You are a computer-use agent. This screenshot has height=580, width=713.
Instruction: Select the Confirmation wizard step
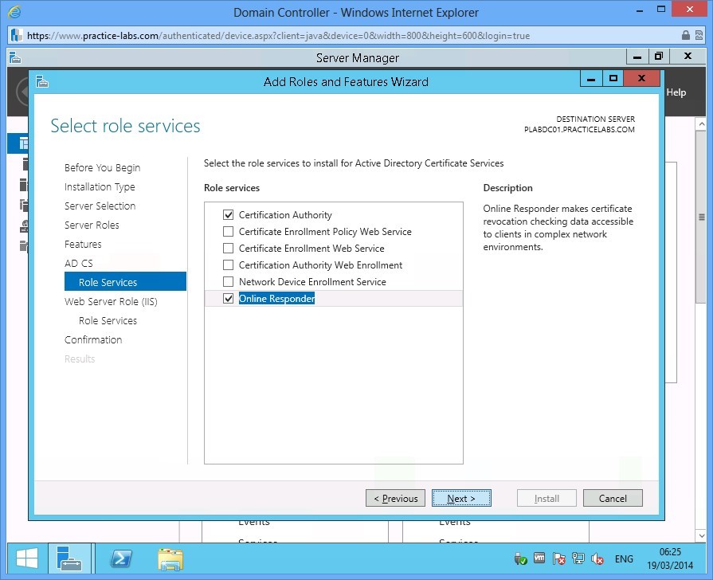[x=93, y=339]
